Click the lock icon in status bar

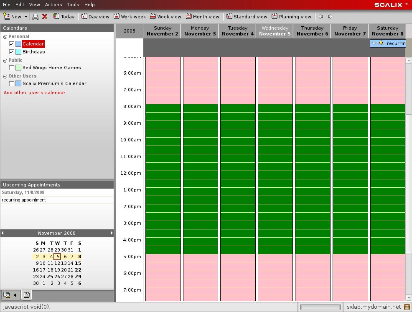point(406,307)
